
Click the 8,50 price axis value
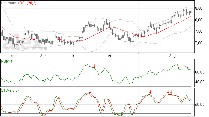coord(199,8)
